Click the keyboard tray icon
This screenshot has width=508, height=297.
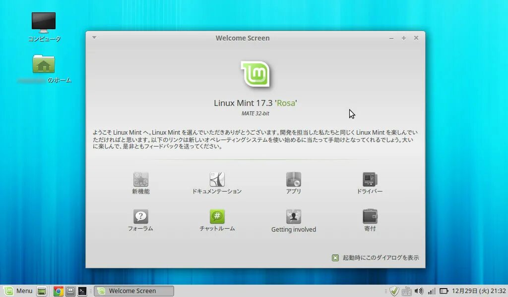point(406,291)
